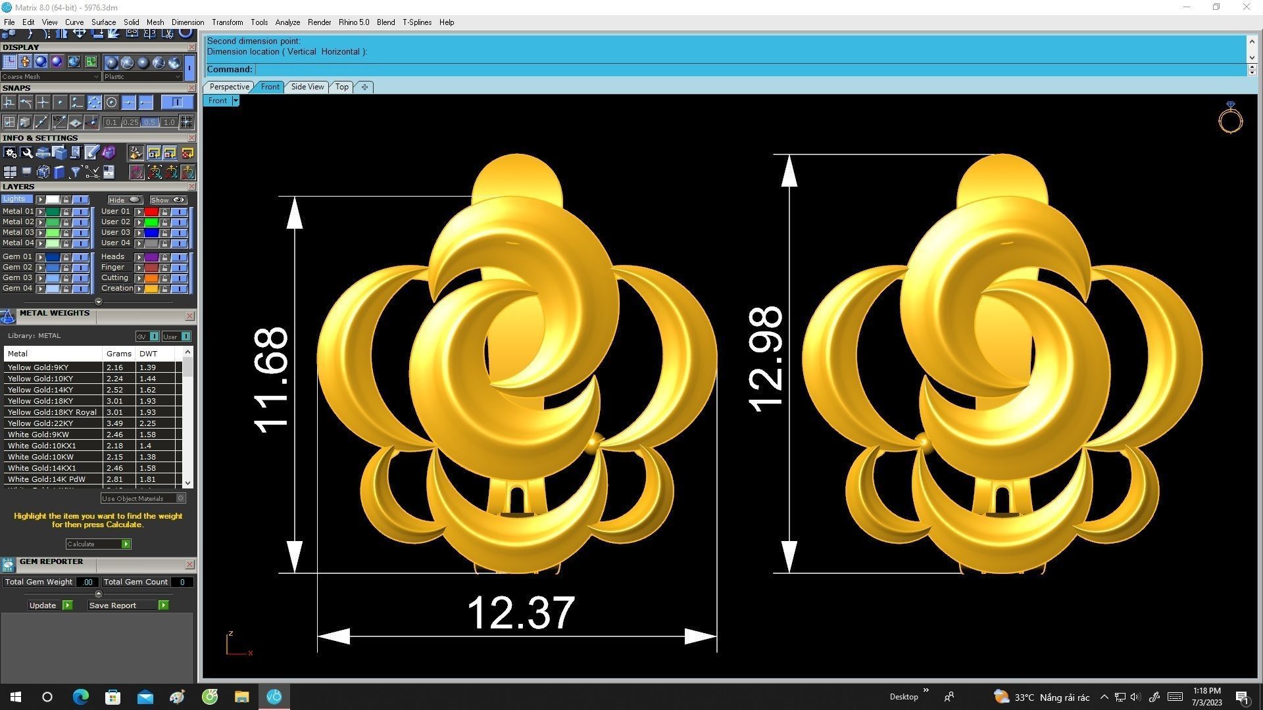This screenshot has height=710, width=1263.
Task: Click in the Command input field
Action: pyautogui.click(x=750, y=69)
